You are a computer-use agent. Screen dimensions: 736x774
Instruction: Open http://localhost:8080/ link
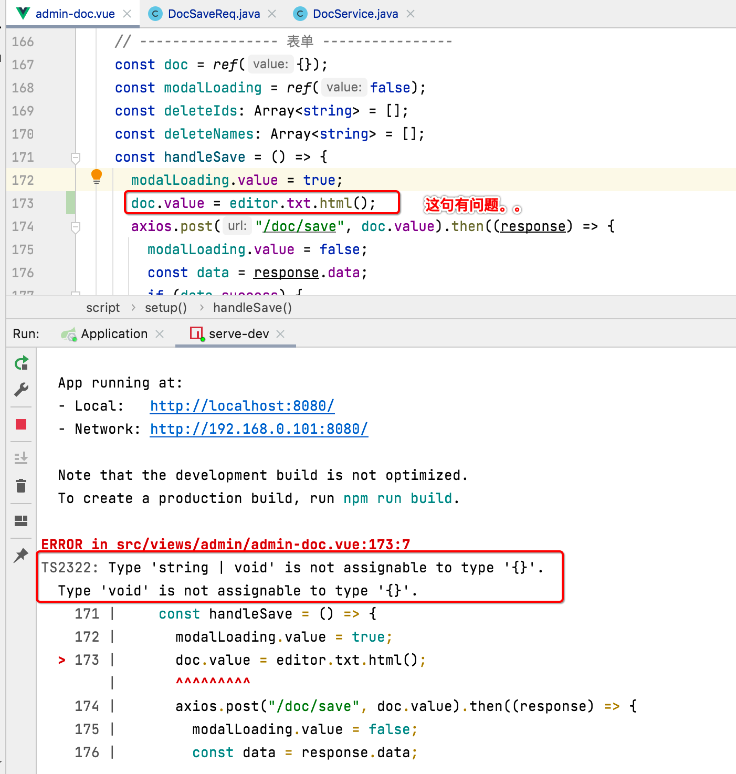click(x=241, y=405)
